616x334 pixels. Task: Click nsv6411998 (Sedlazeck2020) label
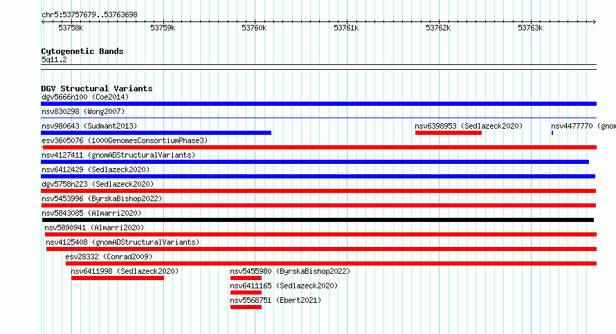(125, 271)
